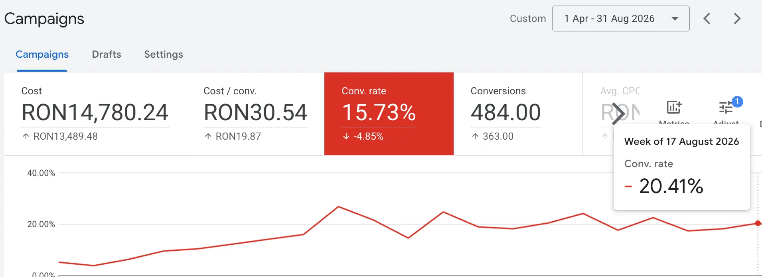The height and width of the screenshot is (277, 762).
Task: Click the red data point on chart
Action: pyautogui.click(x=758, y=223)
